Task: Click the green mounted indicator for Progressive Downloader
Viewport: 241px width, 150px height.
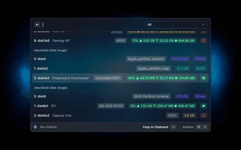Action: click(203, 78)
